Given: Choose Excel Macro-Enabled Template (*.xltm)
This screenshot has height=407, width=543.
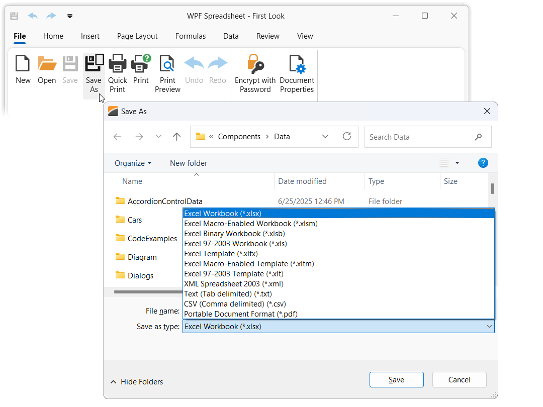Looking at the screenshot, I should coord(338,264).
